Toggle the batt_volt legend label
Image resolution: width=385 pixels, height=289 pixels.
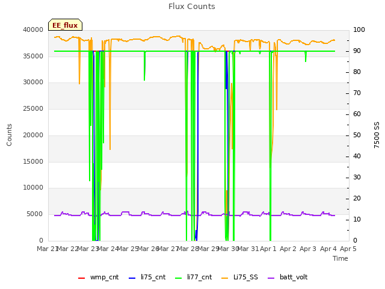pos(294,277)
